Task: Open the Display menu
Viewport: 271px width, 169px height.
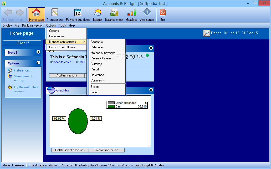Action: 7,25
